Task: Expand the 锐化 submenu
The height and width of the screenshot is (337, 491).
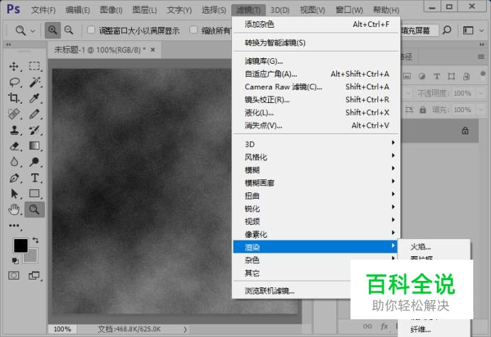Action: [x=316, y=209]
